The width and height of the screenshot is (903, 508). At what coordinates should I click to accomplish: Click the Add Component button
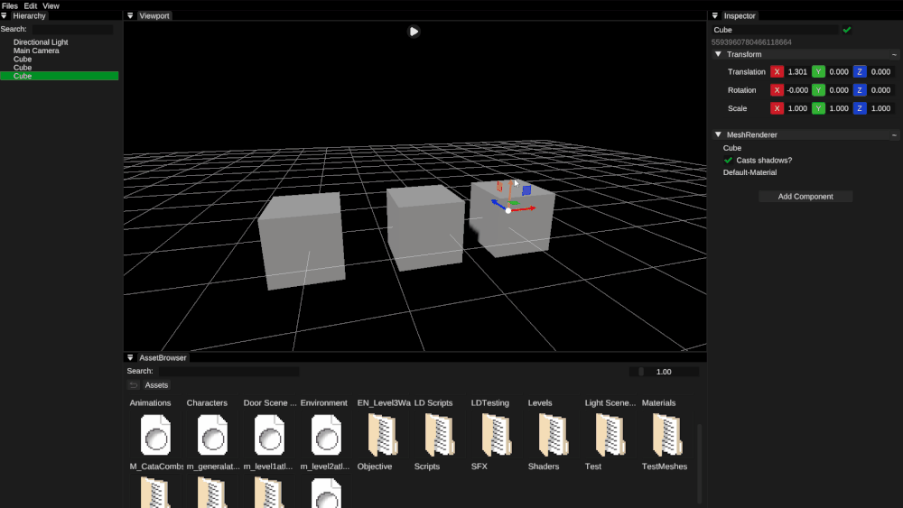[x=805, y=197]
